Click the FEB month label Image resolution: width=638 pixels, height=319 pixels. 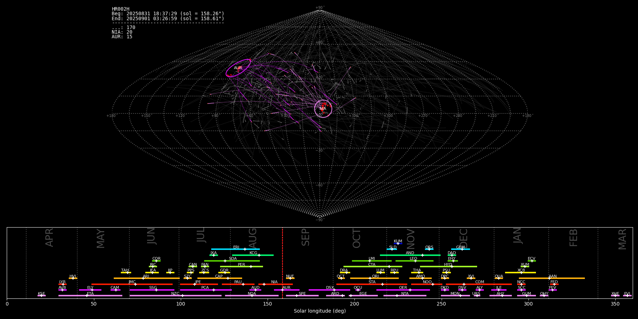573,238
